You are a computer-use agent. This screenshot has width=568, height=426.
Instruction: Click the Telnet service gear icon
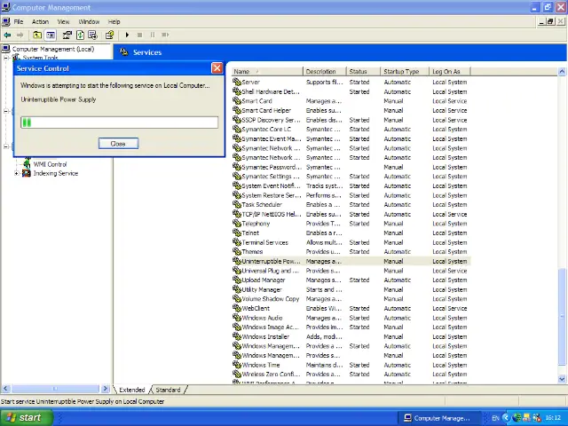point(237,233)
